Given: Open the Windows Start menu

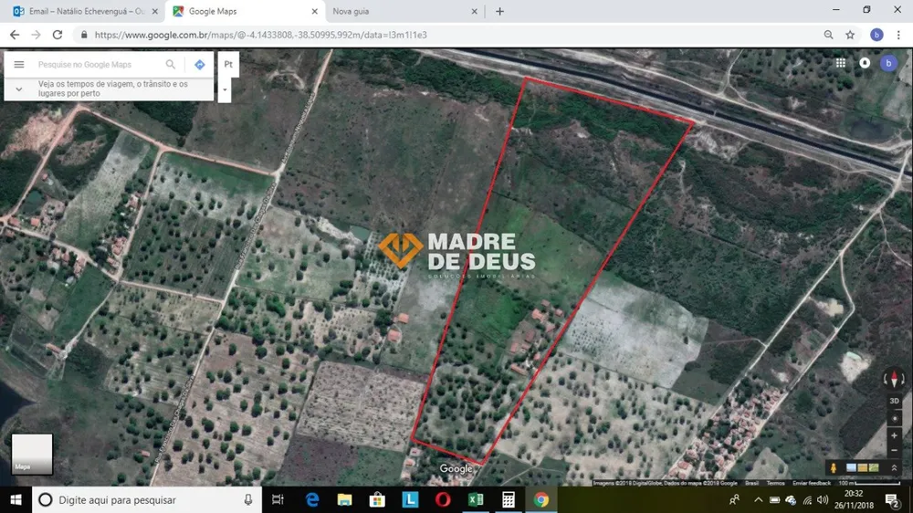Looking at the screenshot, I should pos(16,499).
